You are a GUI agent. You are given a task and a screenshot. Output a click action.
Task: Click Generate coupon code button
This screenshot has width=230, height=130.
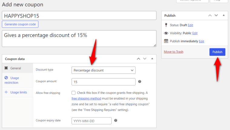point(20,24)
